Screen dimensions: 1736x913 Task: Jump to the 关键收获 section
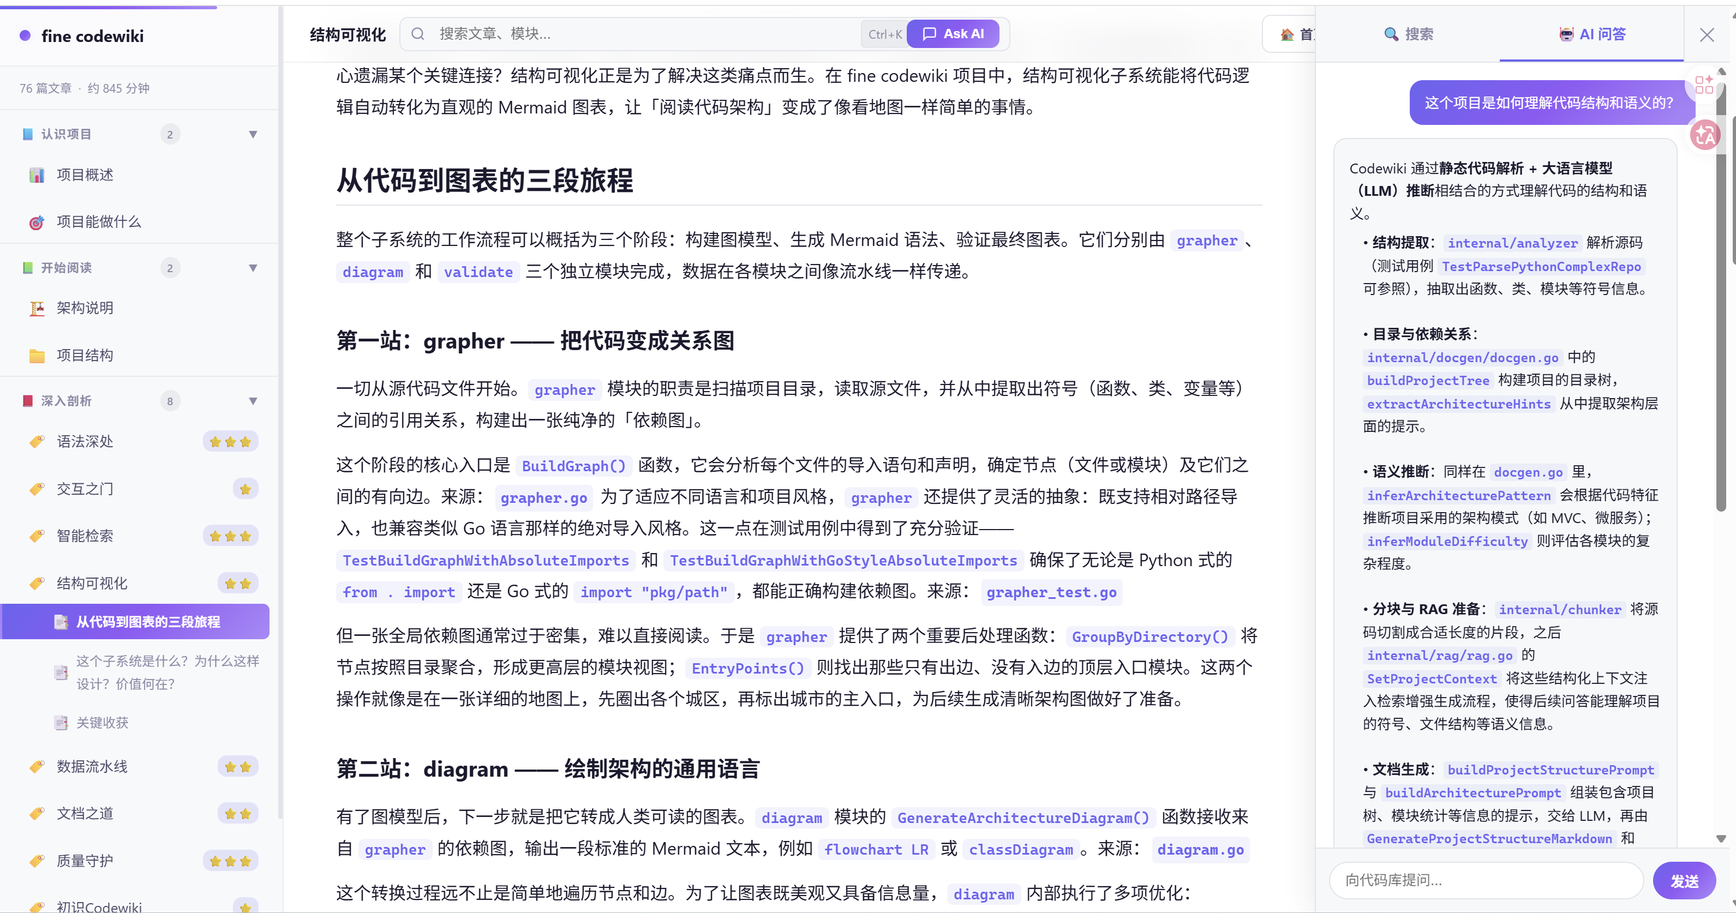click(x=102, y=722)
